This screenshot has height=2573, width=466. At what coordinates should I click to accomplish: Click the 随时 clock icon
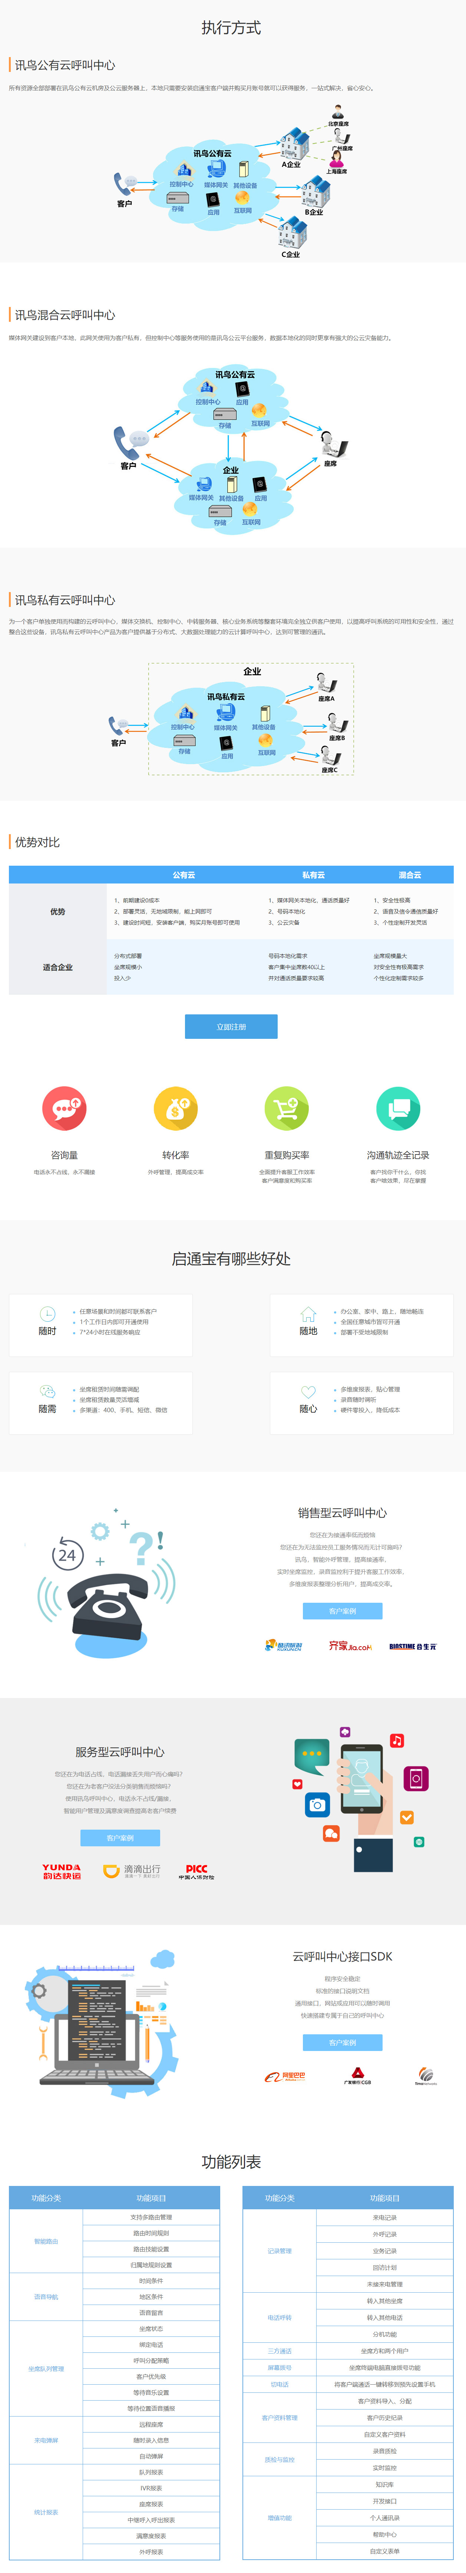[47, 1314]
